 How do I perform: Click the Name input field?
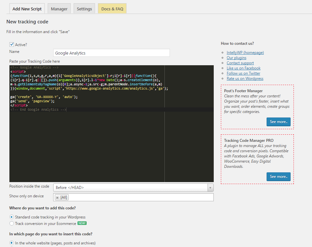[x=111, y=53]
